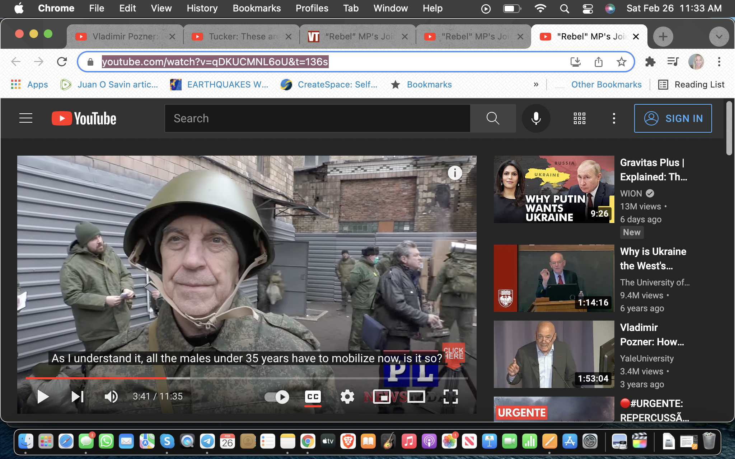The image size is (735, 459).
Task: Open YouTube three-dot settings menu
Action: click(x=614, y=118)
